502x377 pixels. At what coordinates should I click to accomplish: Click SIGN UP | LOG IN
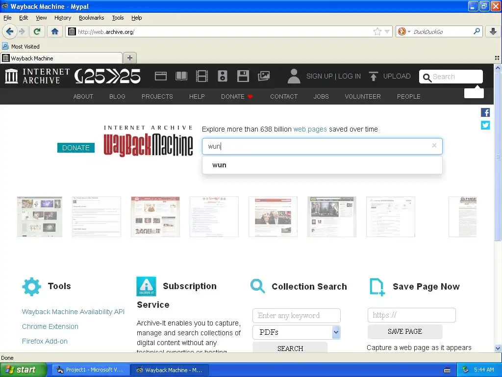pos(333,76)
